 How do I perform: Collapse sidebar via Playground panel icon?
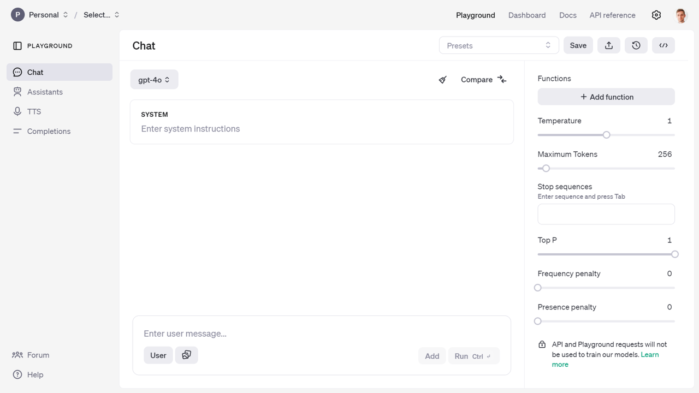click(17, 46)
